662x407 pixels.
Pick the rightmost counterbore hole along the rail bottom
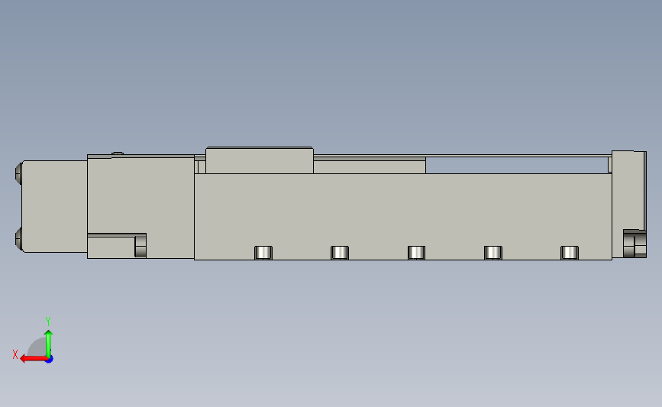569,253
